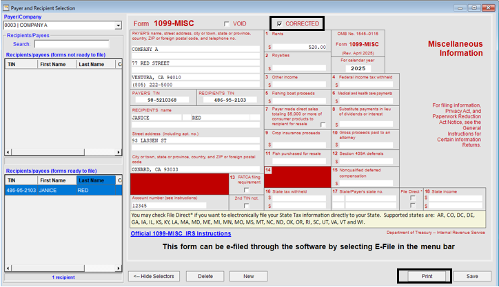This screenshot has height=287, width=499.
Task: Save the form with Save button
Action: pos(472,276)
